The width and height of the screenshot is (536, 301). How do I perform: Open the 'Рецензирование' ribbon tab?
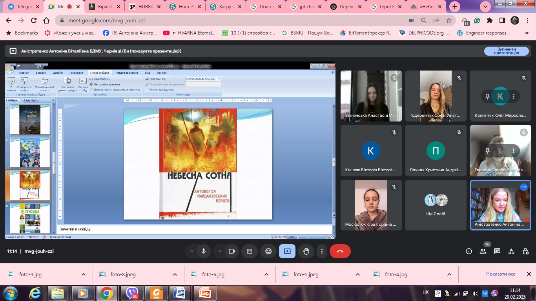127,73
